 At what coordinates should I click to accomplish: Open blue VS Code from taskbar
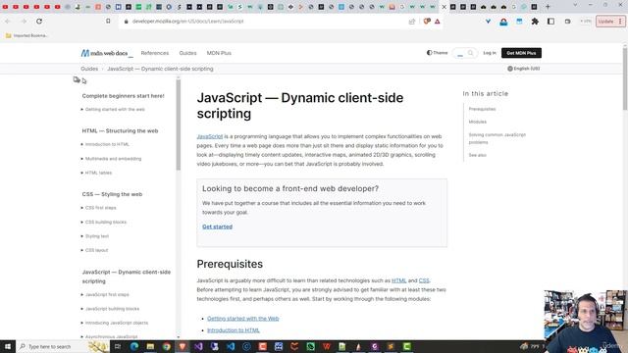(231, 346)
